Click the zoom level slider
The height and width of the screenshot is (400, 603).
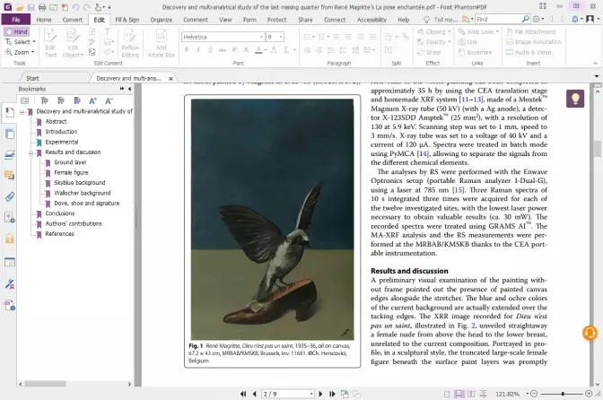point(563,394)
